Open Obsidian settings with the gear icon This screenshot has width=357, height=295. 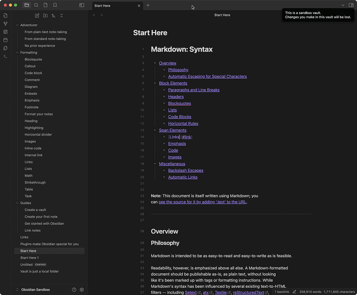(82, 289)
